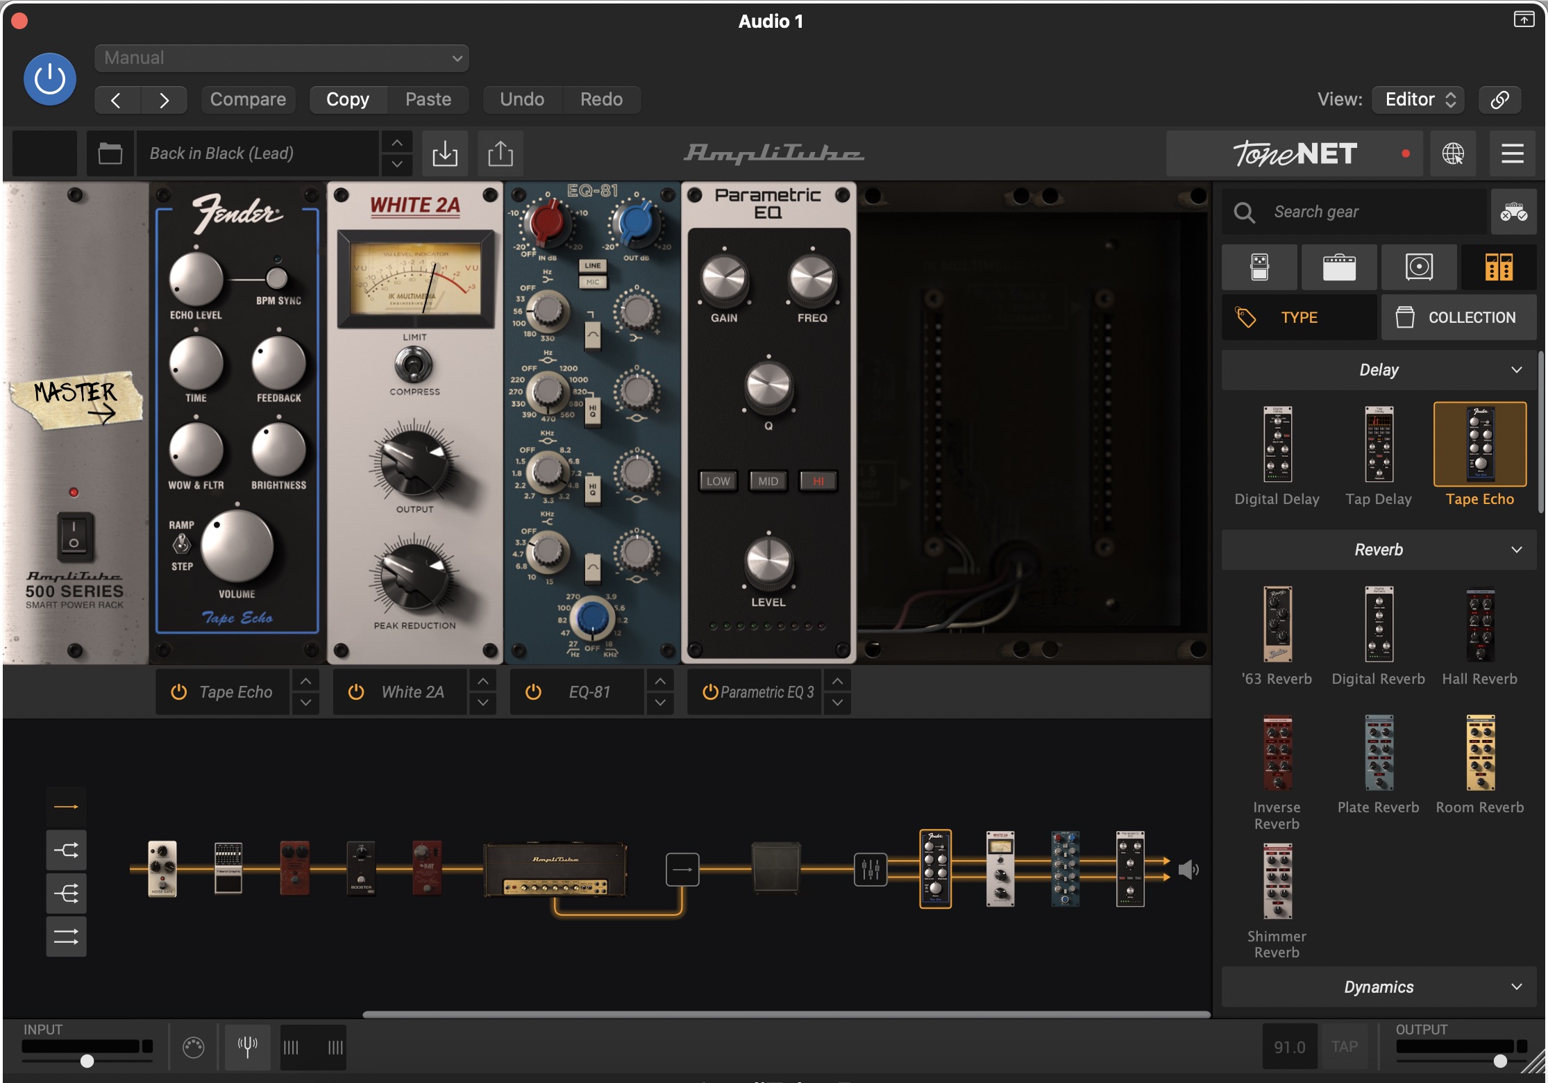This screenshot has height=1083, width=1548.
Task: Click the Paste button
Action: coord(428,99)
